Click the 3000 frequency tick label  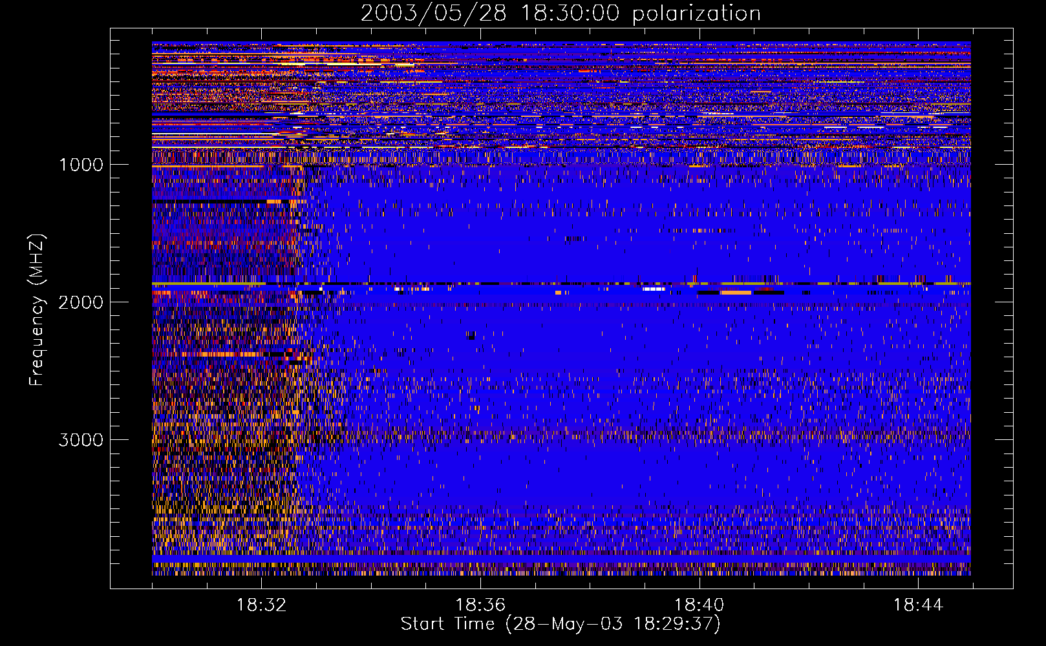coord(81,440)
